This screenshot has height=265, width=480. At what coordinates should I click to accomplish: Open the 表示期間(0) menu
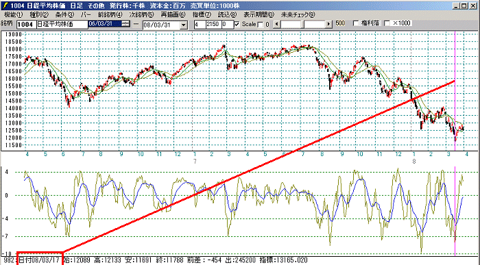pyautogui.click(x=259, y=14)
